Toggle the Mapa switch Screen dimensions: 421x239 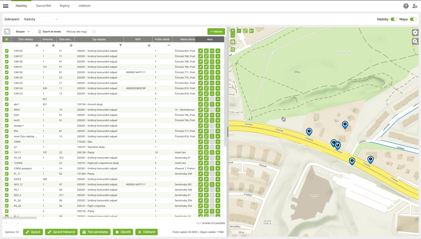coord(413,19)
